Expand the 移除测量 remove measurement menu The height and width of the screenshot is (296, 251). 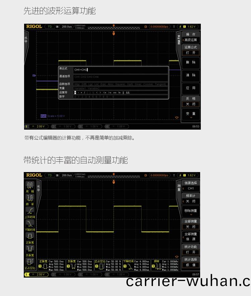tap(190, 211)
